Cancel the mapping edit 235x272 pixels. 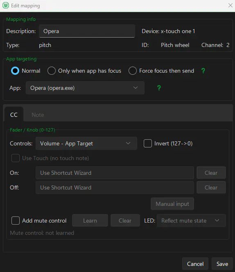pos(195,264)
